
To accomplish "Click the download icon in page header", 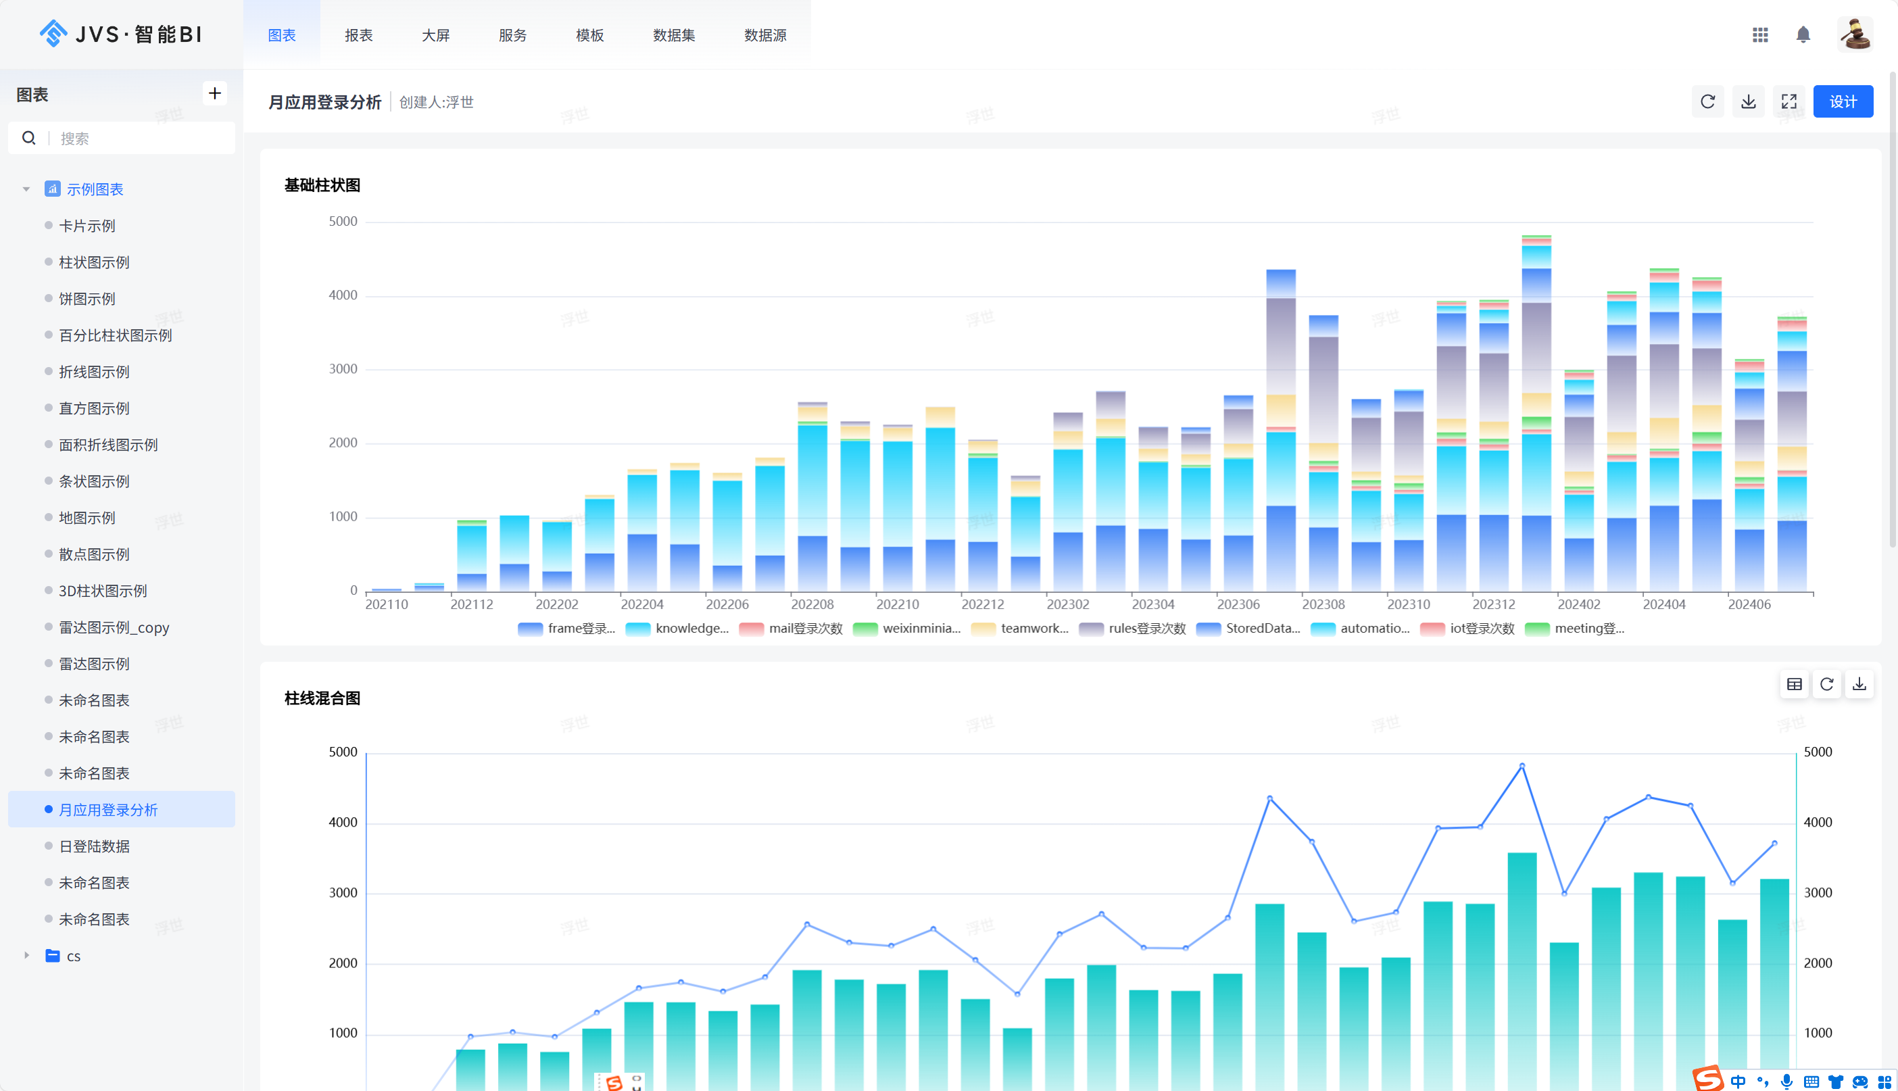I will (1748, 102).
